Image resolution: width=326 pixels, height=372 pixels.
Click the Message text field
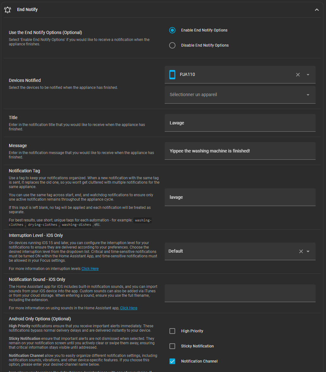pos(240,151)
